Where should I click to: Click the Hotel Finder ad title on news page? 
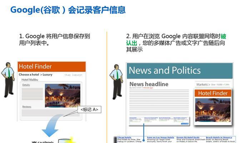pos(213,93)
